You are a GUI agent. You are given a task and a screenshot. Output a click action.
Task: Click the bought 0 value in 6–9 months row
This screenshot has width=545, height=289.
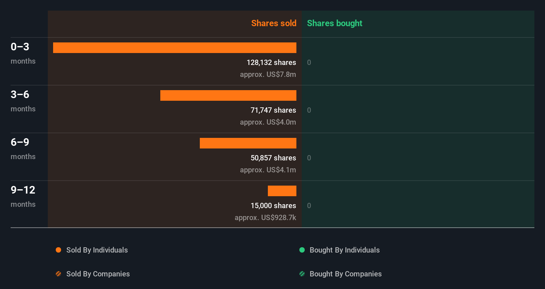pos(309,158)
